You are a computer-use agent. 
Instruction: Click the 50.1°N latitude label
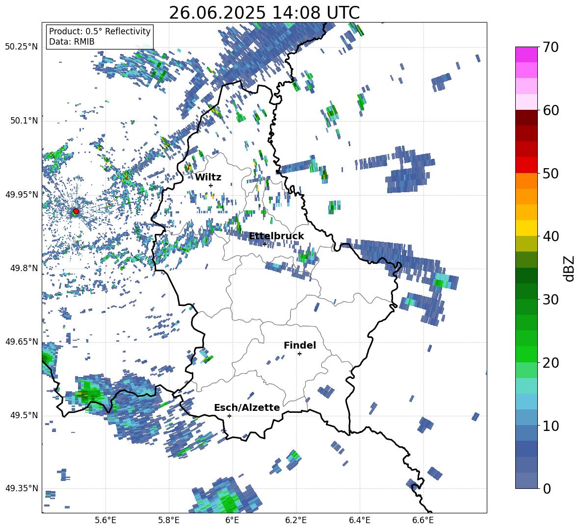pyautogui.click(x=24, y=121)
